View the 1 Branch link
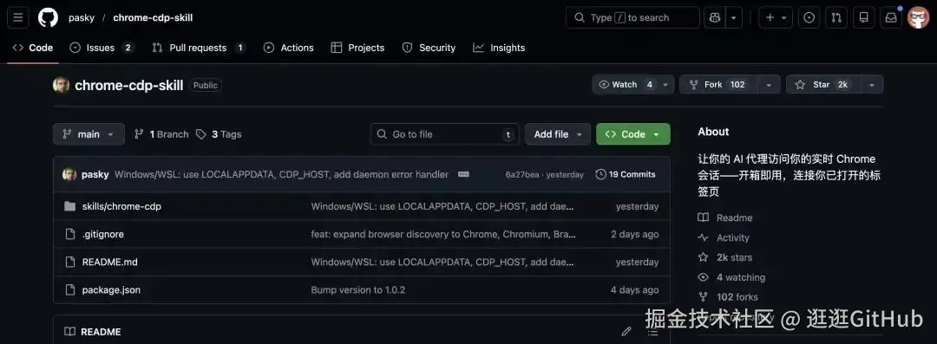The height and width of the screenshot is (344, 937). [x=161, y=134]
